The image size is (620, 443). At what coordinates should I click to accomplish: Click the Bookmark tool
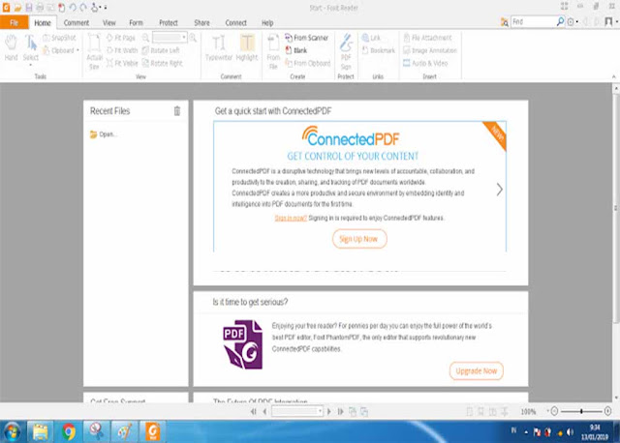pyautogui.click(x=379, y=50)
